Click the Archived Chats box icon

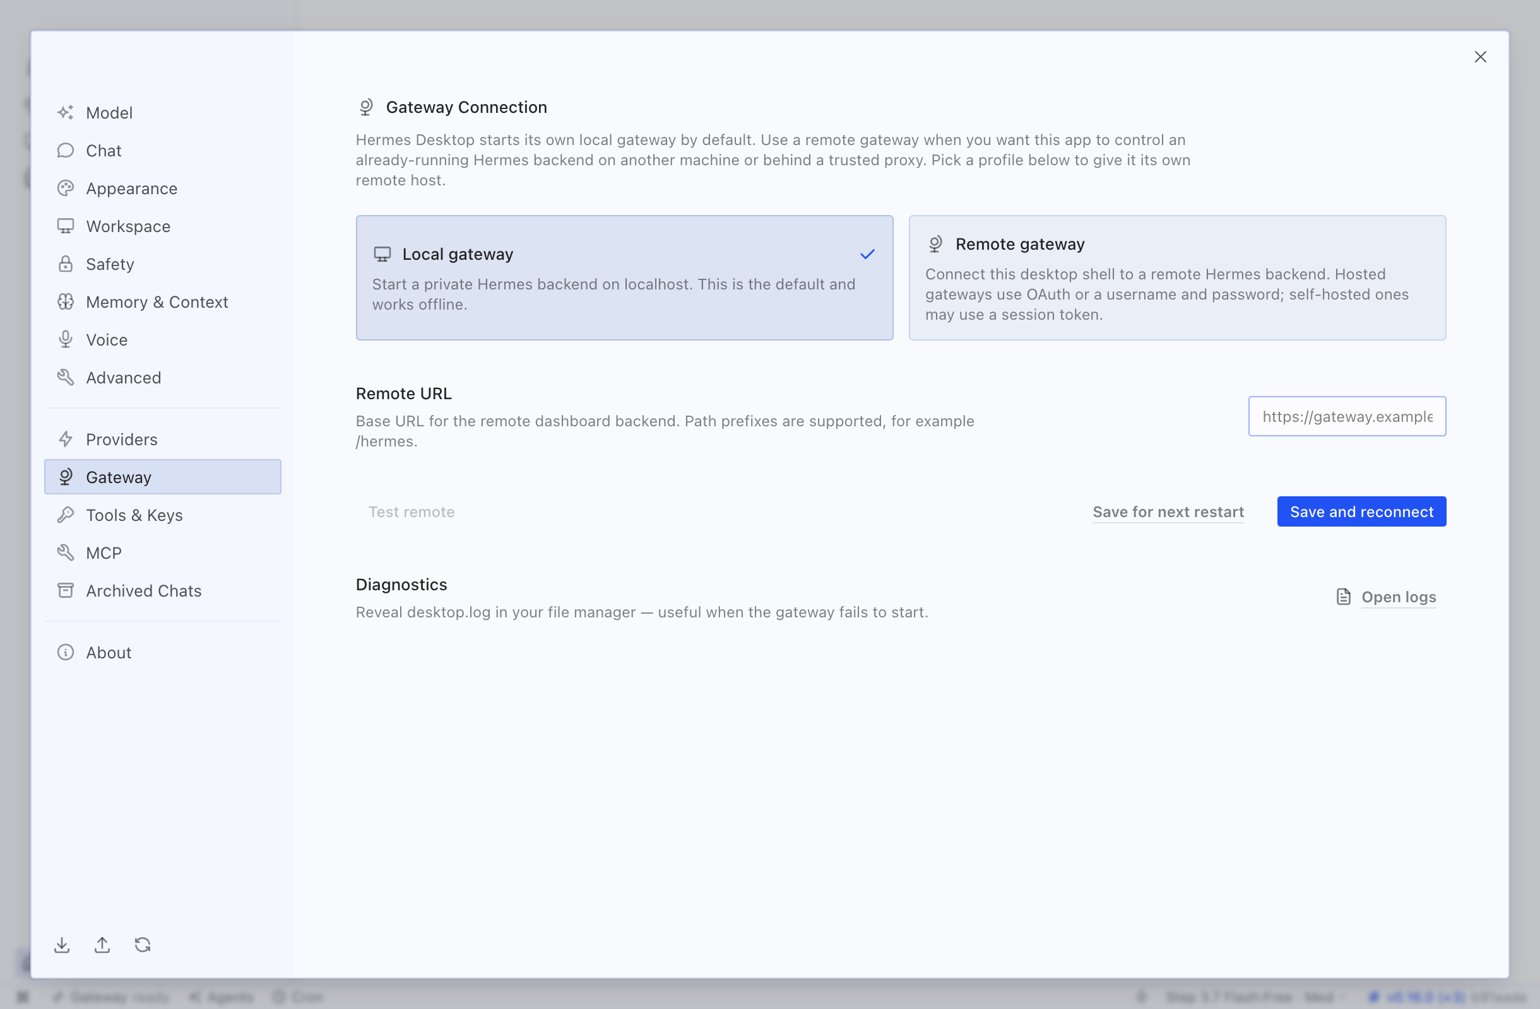click(66, 591)
